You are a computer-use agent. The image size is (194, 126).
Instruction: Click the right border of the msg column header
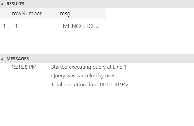106,14
